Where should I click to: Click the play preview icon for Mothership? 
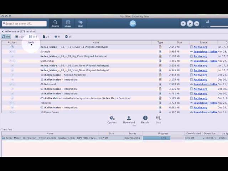coord(10,61)
